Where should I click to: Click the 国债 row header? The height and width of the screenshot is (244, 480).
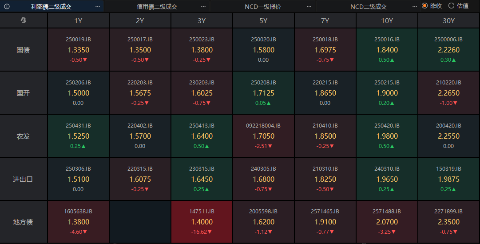click(x=23, y=50)
